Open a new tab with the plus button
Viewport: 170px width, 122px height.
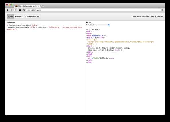(x=42, y=6)
